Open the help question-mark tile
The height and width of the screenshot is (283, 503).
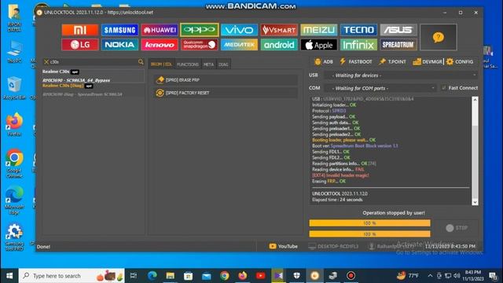click(x=439, y=37)
